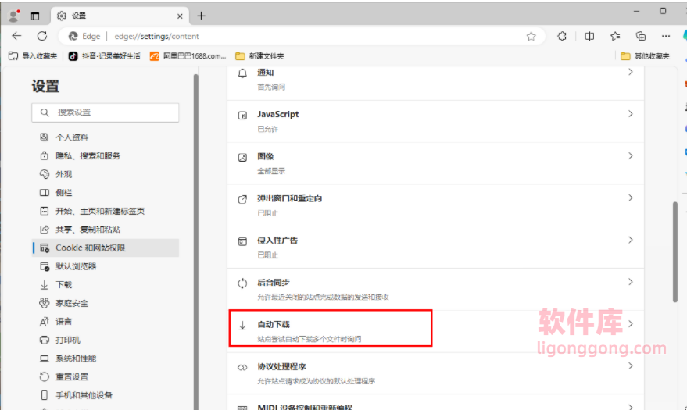Click the 弹出窗口和重定向 icon
The height and width of the screenshot is (410, 687).
242,199
